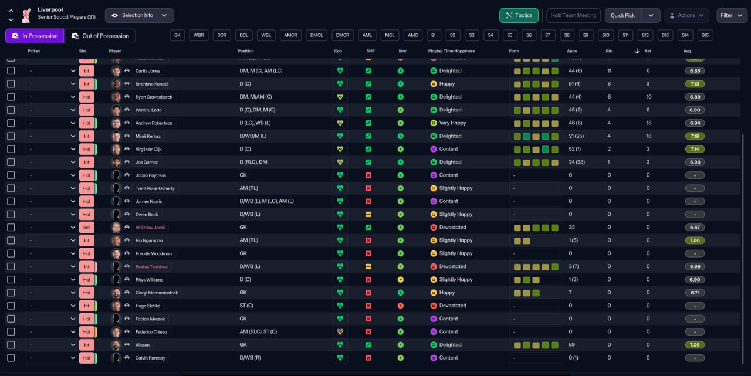This screenshot has height=376, width=751.
Task: Click Curtis Jones player info icon
Action: pyautogui.click(x=127, y=71)
